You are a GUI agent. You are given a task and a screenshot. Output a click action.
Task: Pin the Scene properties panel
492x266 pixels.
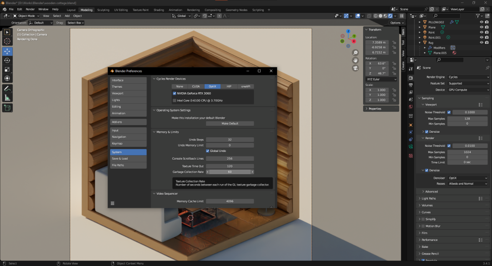coord(487,68)
